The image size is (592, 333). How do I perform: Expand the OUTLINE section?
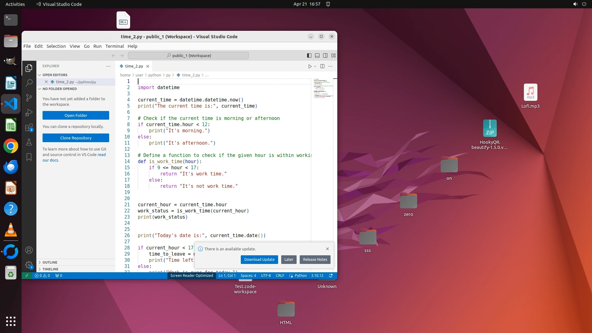pos(50,262)
